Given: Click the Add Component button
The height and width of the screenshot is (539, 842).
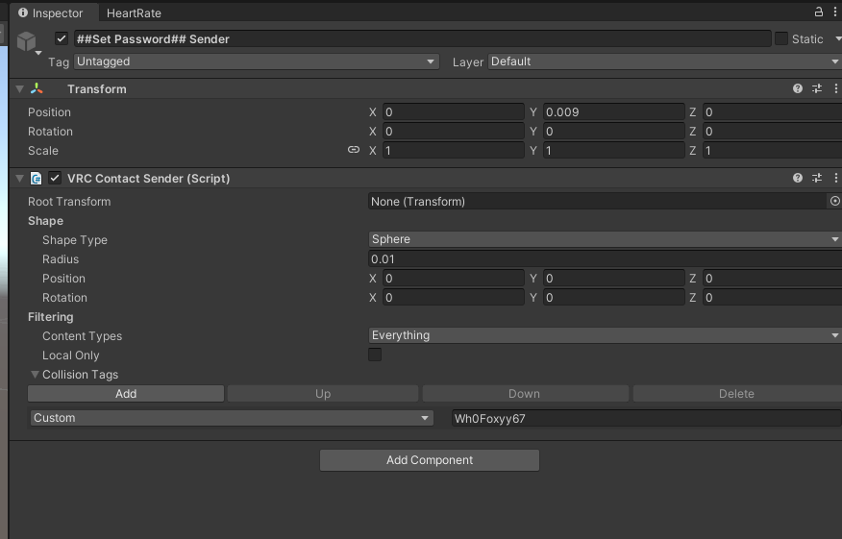Looking at the screenshot, I should (x=430, y=460).
